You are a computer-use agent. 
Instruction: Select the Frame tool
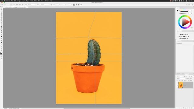pyautogui.click(x=2, y=19)
